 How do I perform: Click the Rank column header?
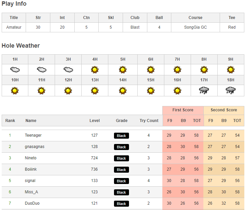[x=10, y=121]
